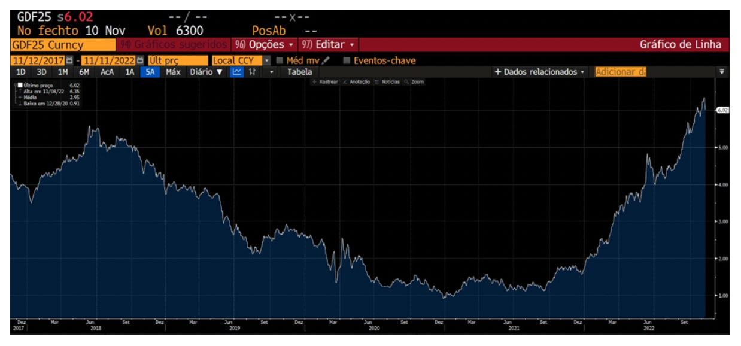Click the Local CCY currency field
Image resolution: width=741 pixels, height=346 pixels.
tap(237, 60)
